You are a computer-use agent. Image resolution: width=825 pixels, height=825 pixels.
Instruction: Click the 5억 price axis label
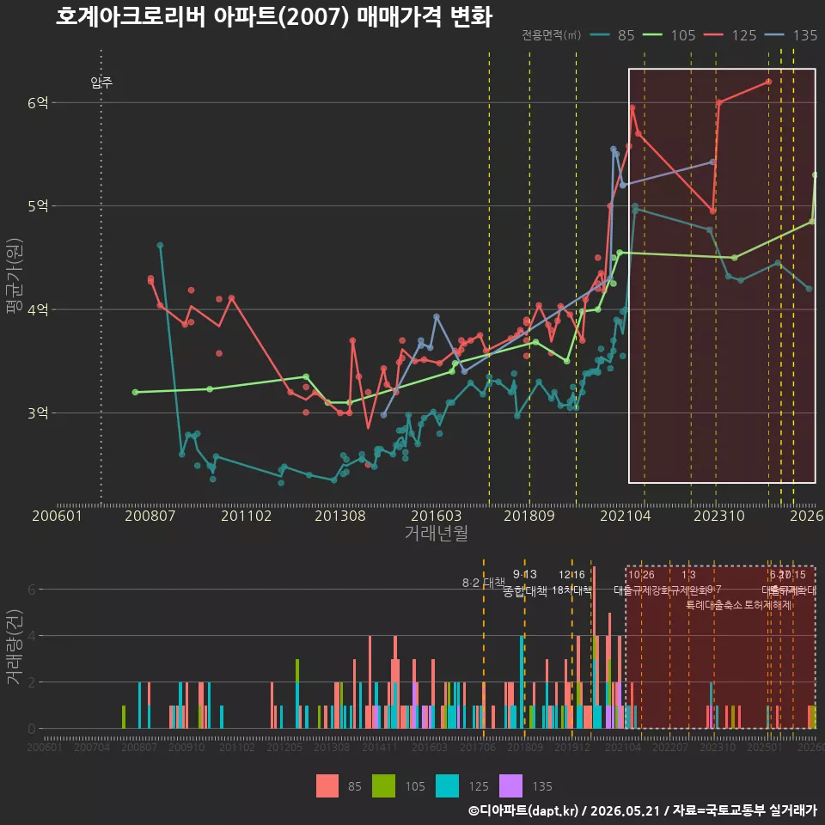(x=38, y=205)
